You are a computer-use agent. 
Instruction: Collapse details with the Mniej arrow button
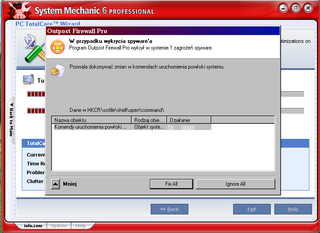click(55, 184)
